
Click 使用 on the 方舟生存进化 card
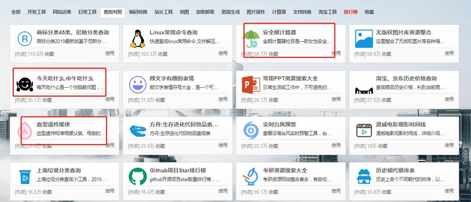click(223, 145)
